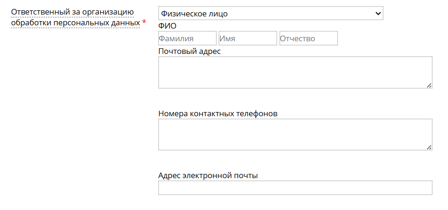
Task: Open the 'Физическое лицо' dropdown
Action: [271, 14]
